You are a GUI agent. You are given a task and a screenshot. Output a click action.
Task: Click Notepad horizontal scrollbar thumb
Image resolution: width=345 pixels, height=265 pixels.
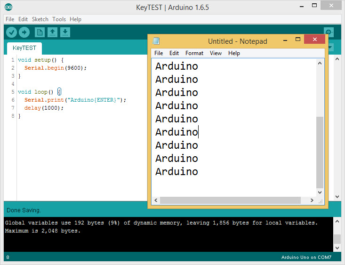coord(230,201)
